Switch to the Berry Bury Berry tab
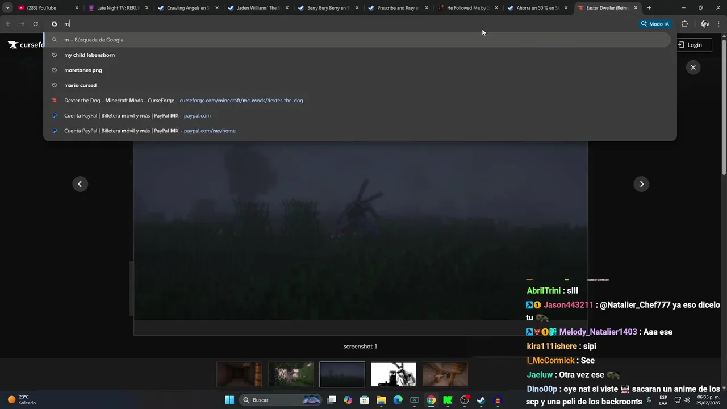 click(x=328, y=8)
